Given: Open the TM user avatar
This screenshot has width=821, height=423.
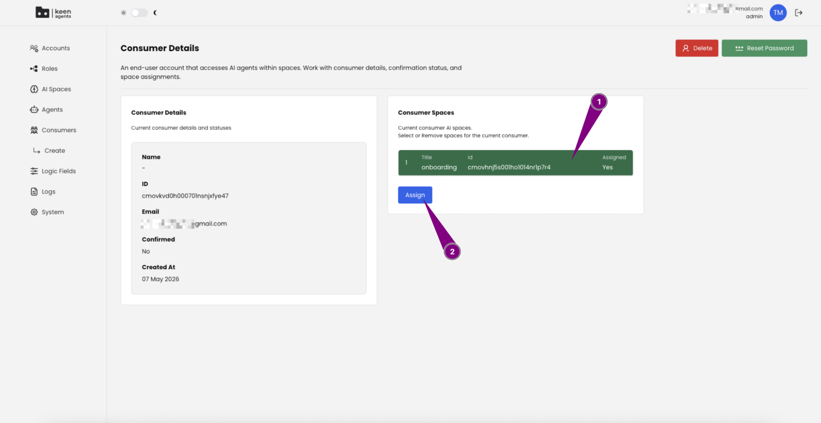Looking at the screenshot, I should (x=778, y=13).
